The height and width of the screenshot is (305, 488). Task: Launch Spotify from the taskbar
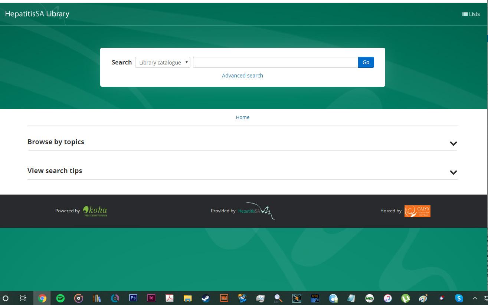[60, 298]
